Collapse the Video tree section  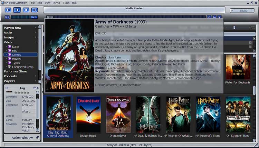(35, 42)
